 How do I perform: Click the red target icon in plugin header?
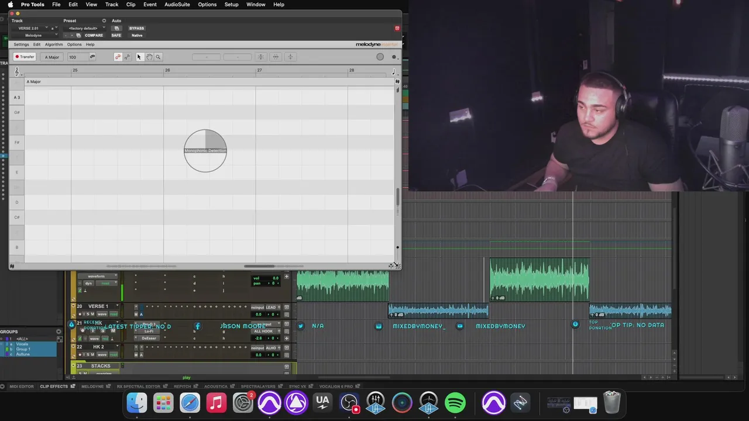click(x=397, y=28)
